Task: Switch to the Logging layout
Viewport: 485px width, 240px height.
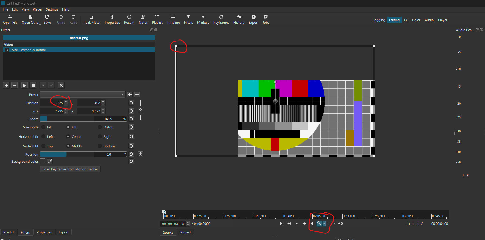Action: click(x=379, y=20)
